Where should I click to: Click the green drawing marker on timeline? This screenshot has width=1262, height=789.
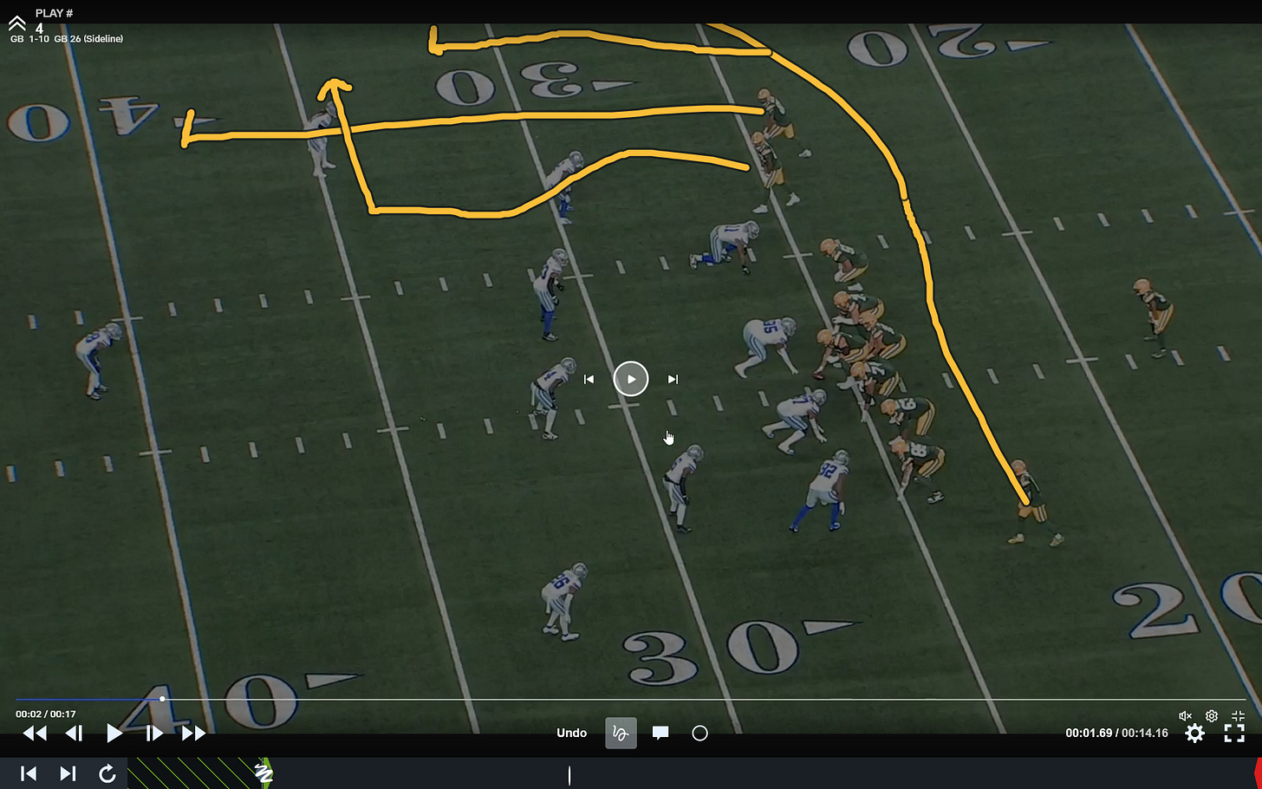(264, 773)
